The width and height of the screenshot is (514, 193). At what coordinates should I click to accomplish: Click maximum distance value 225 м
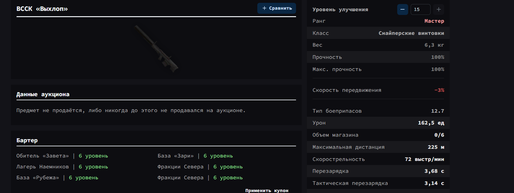(x=436, y=147)
